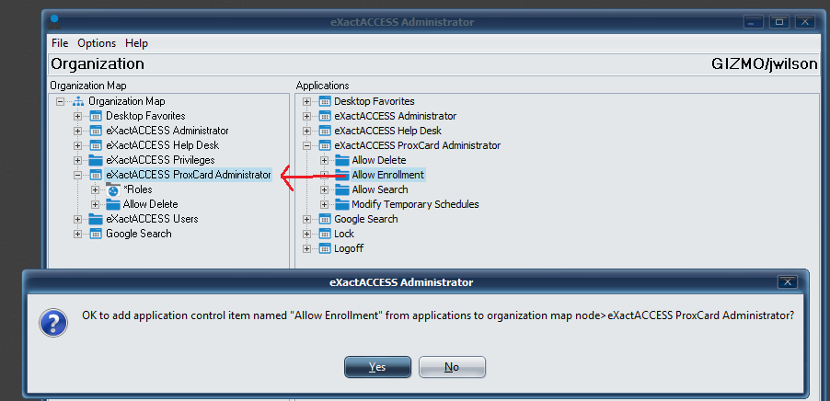This screenshot has width=830, height=401.
Task: Click the Lock application icon
Action: (324, 234)
